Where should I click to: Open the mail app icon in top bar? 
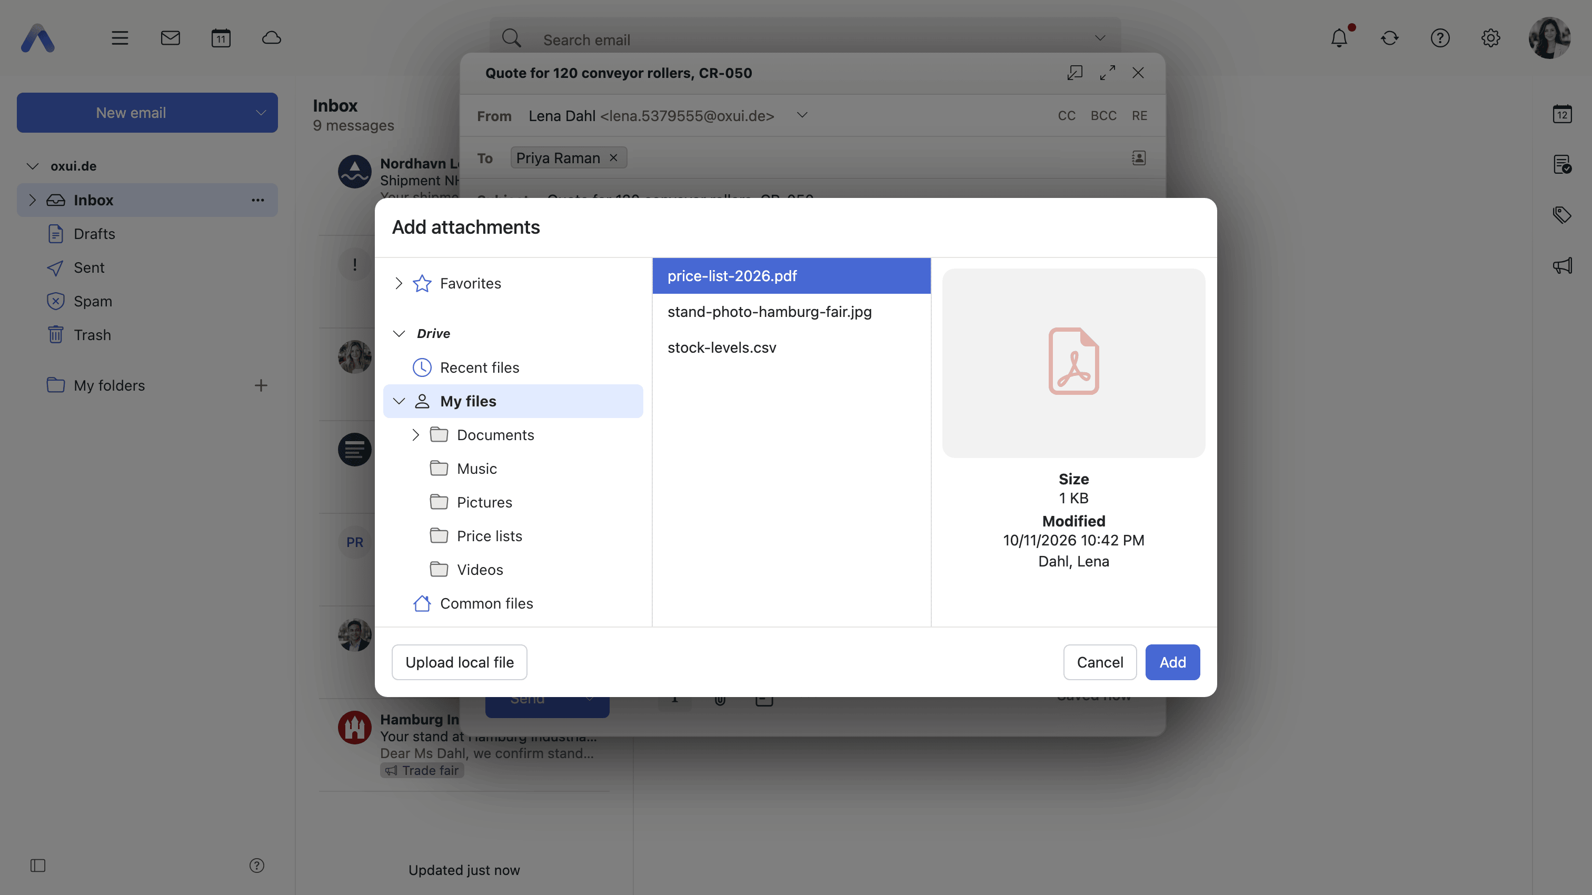coord(170,38)
